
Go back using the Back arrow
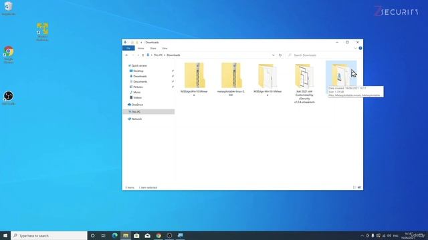tap(126, 55)
